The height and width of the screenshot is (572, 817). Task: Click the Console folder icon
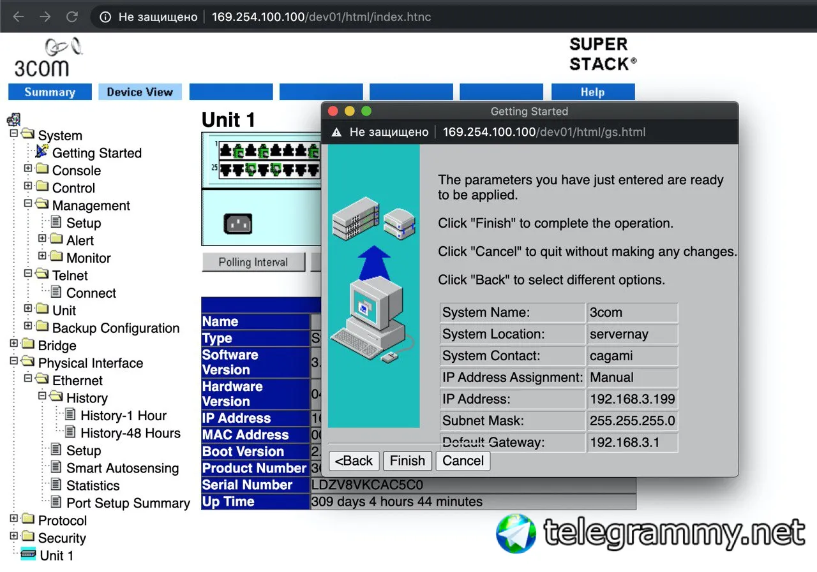point(42,170)
